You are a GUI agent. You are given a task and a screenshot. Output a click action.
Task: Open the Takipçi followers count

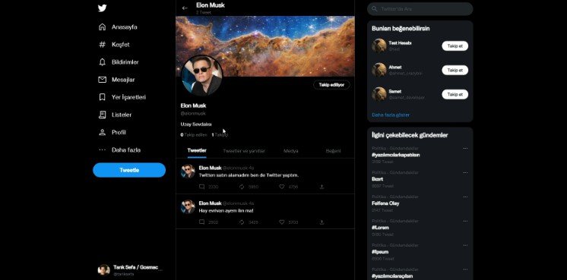(220, 134)
